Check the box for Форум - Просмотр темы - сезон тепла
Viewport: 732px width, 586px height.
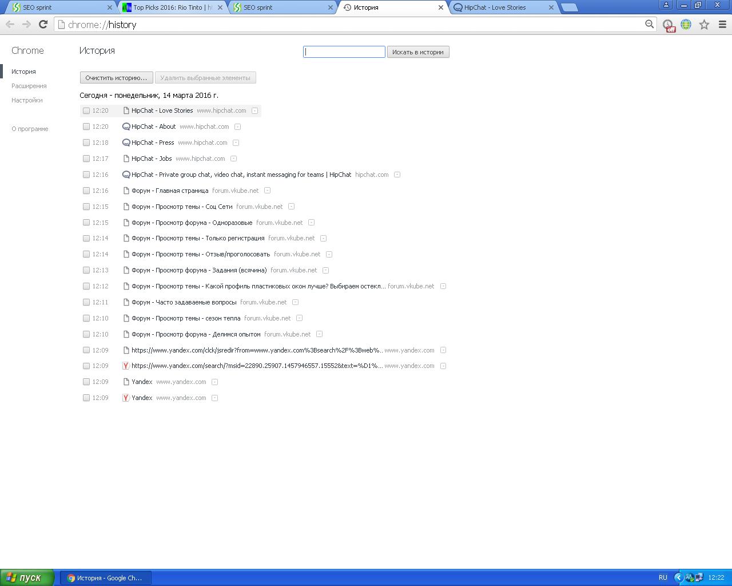click(86, 318)
